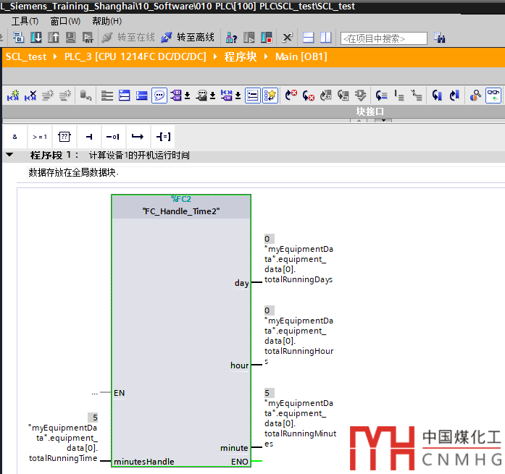Click Upload from device icon

pos(53,38)
